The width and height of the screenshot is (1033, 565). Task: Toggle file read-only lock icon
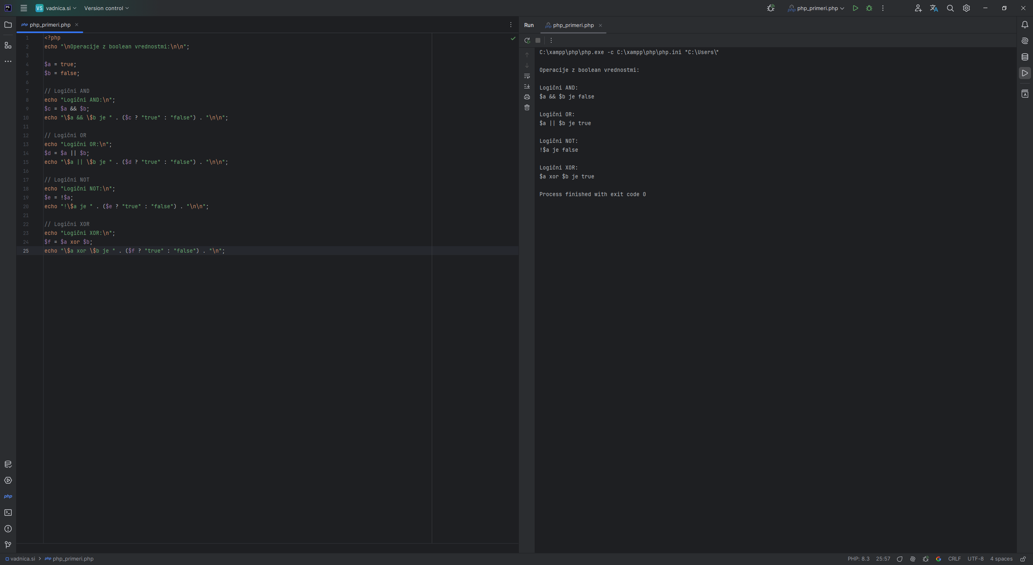[1023, 559]
